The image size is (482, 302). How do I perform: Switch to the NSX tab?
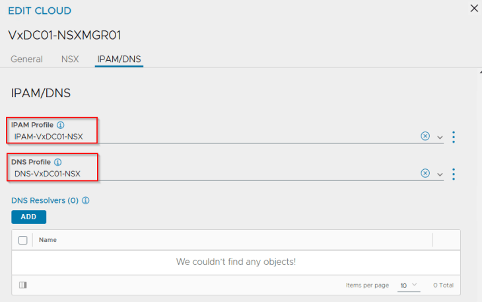coord(69,59)
